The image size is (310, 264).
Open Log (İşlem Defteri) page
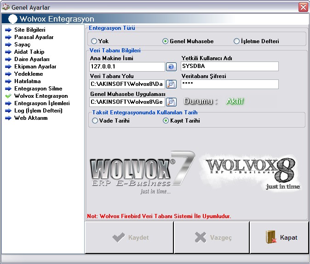(38, 111)
